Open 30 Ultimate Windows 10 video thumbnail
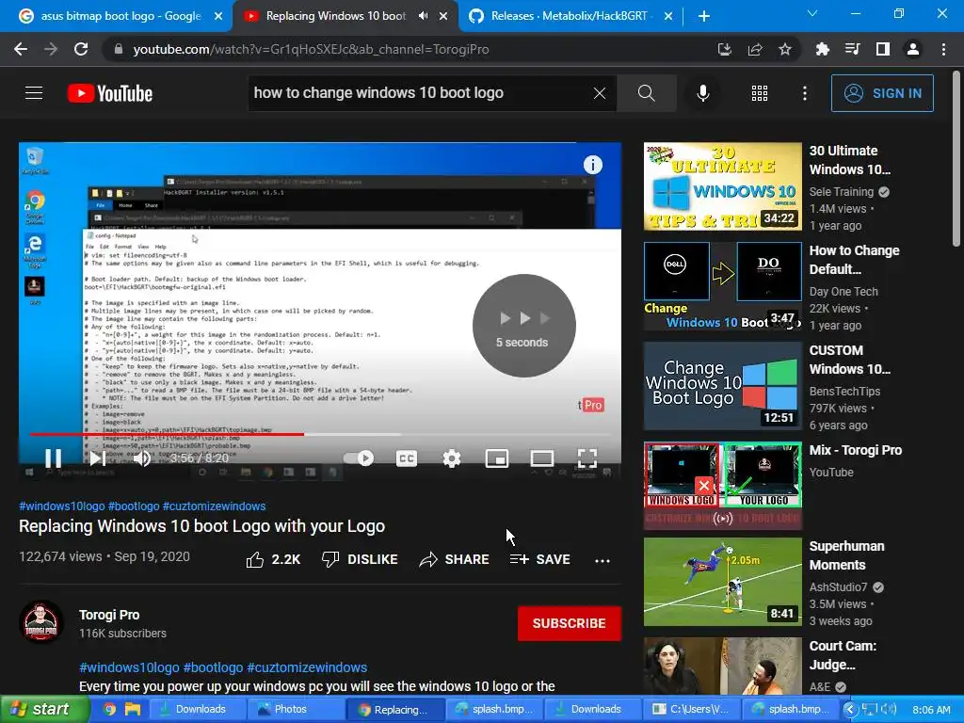This screenshot has height=723, width=964. (x=722, y=186)
